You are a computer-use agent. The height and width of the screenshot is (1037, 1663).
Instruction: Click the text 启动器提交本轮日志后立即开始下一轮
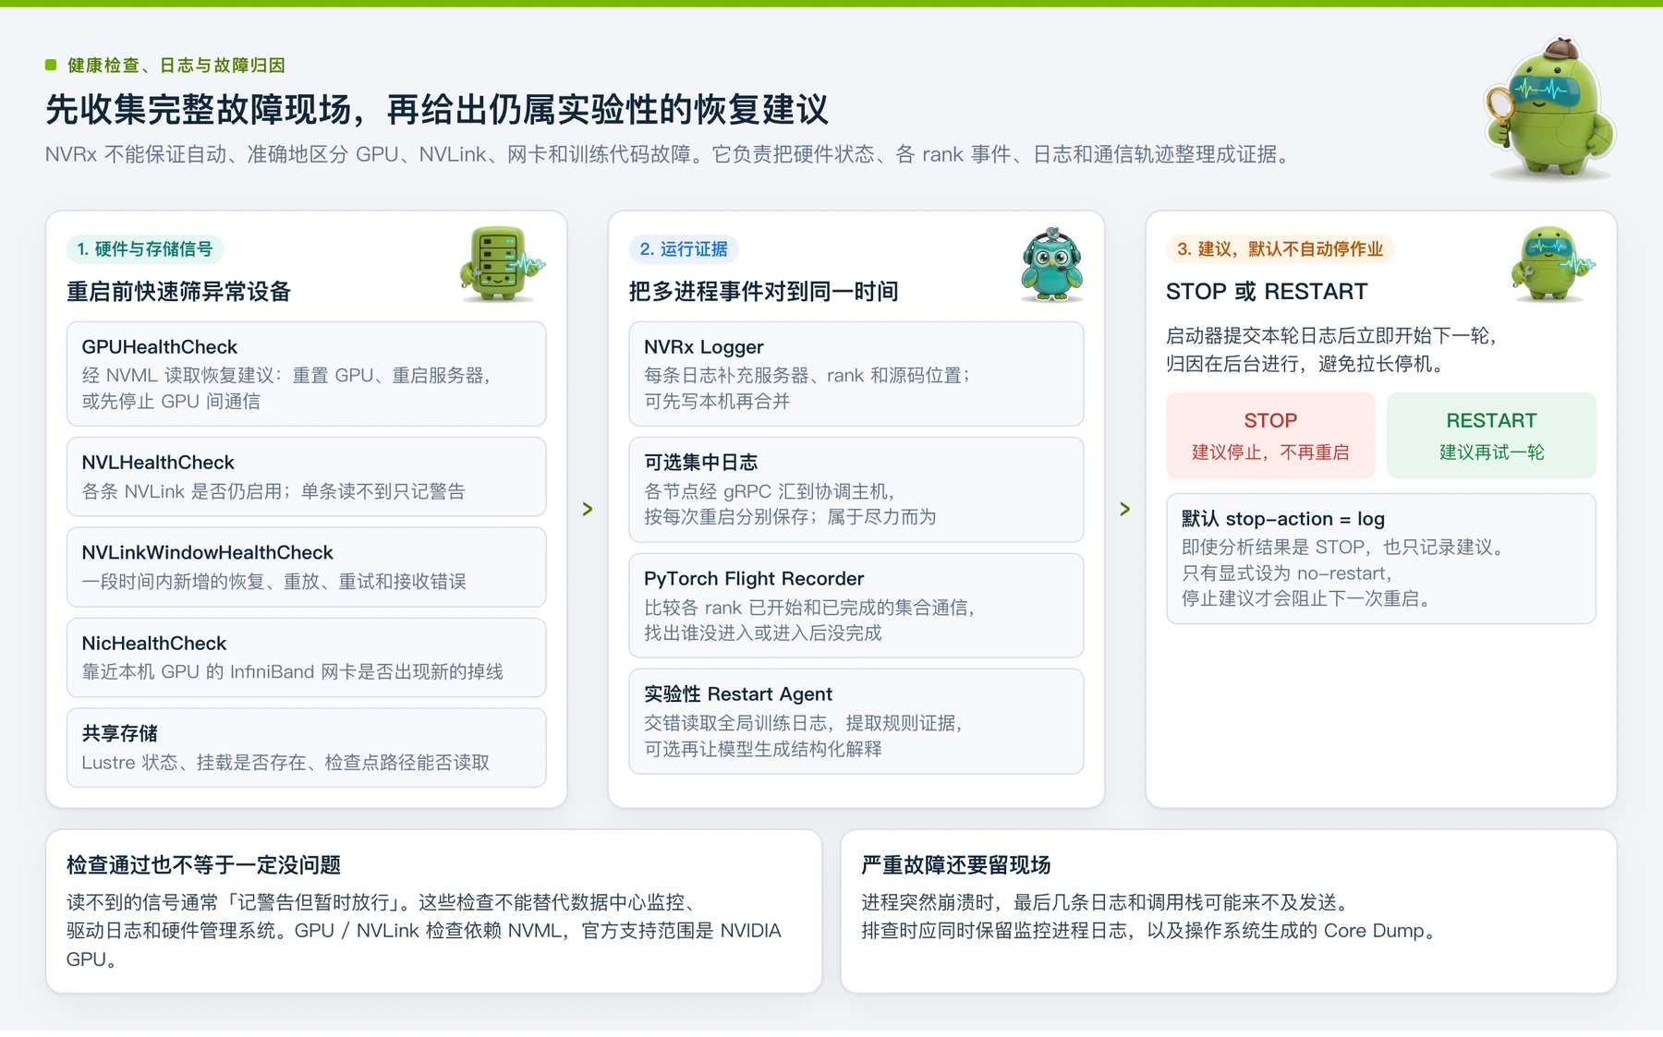click(1330, 336)
